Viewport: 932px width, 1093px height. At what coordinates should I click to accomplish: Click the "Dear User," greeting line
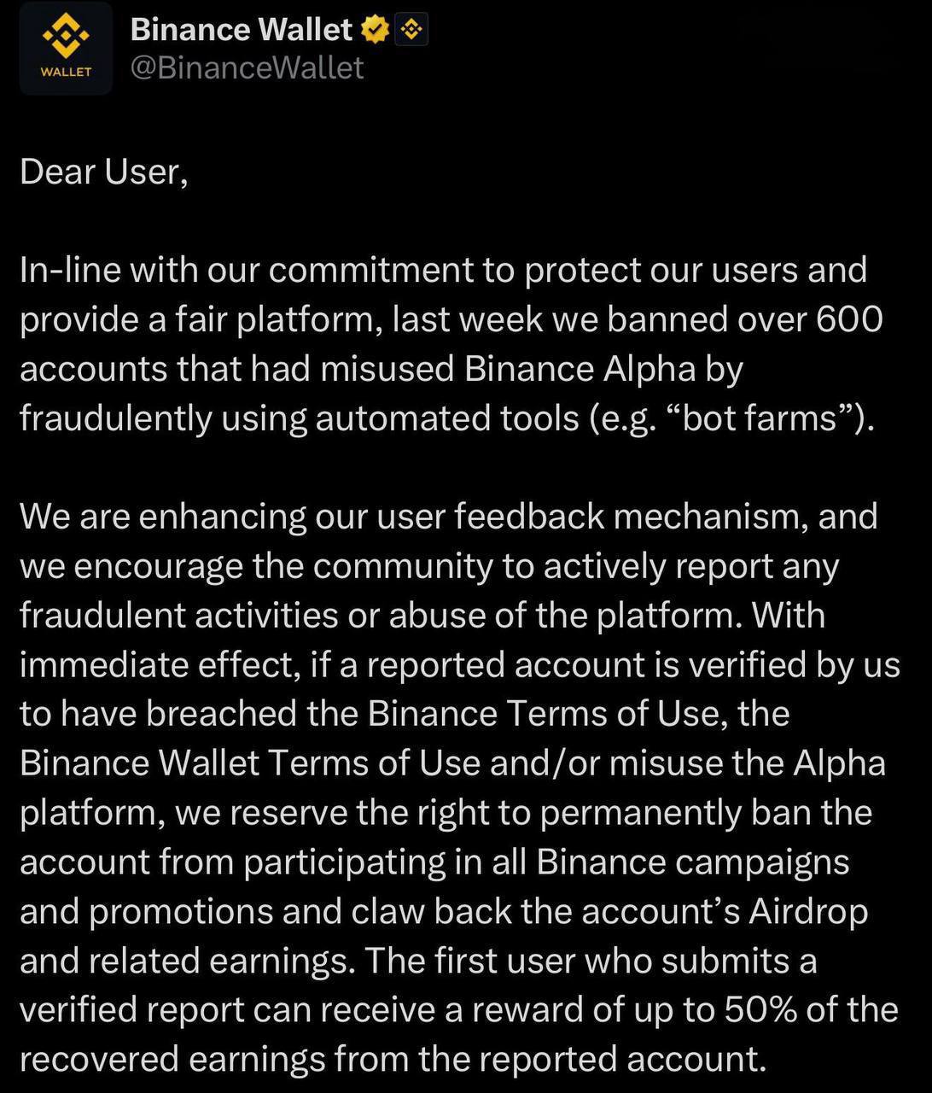click(103, 172)
